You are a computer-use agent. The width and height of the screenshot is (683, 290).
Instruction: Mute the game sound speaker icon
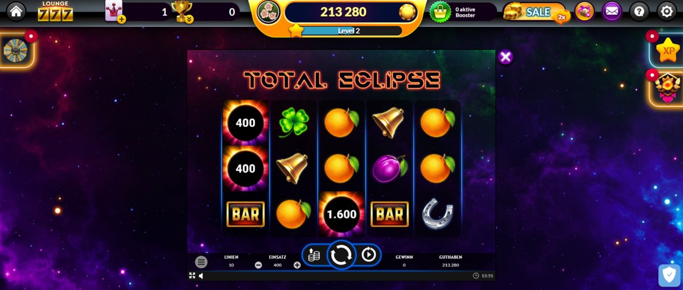pos(201,276)
